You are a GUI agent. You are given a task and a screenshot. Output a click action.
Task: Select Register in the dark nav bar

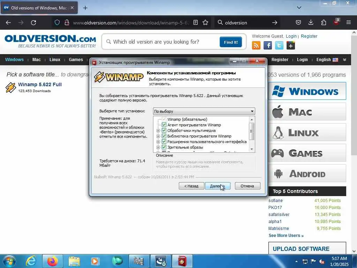coord(280,60)
